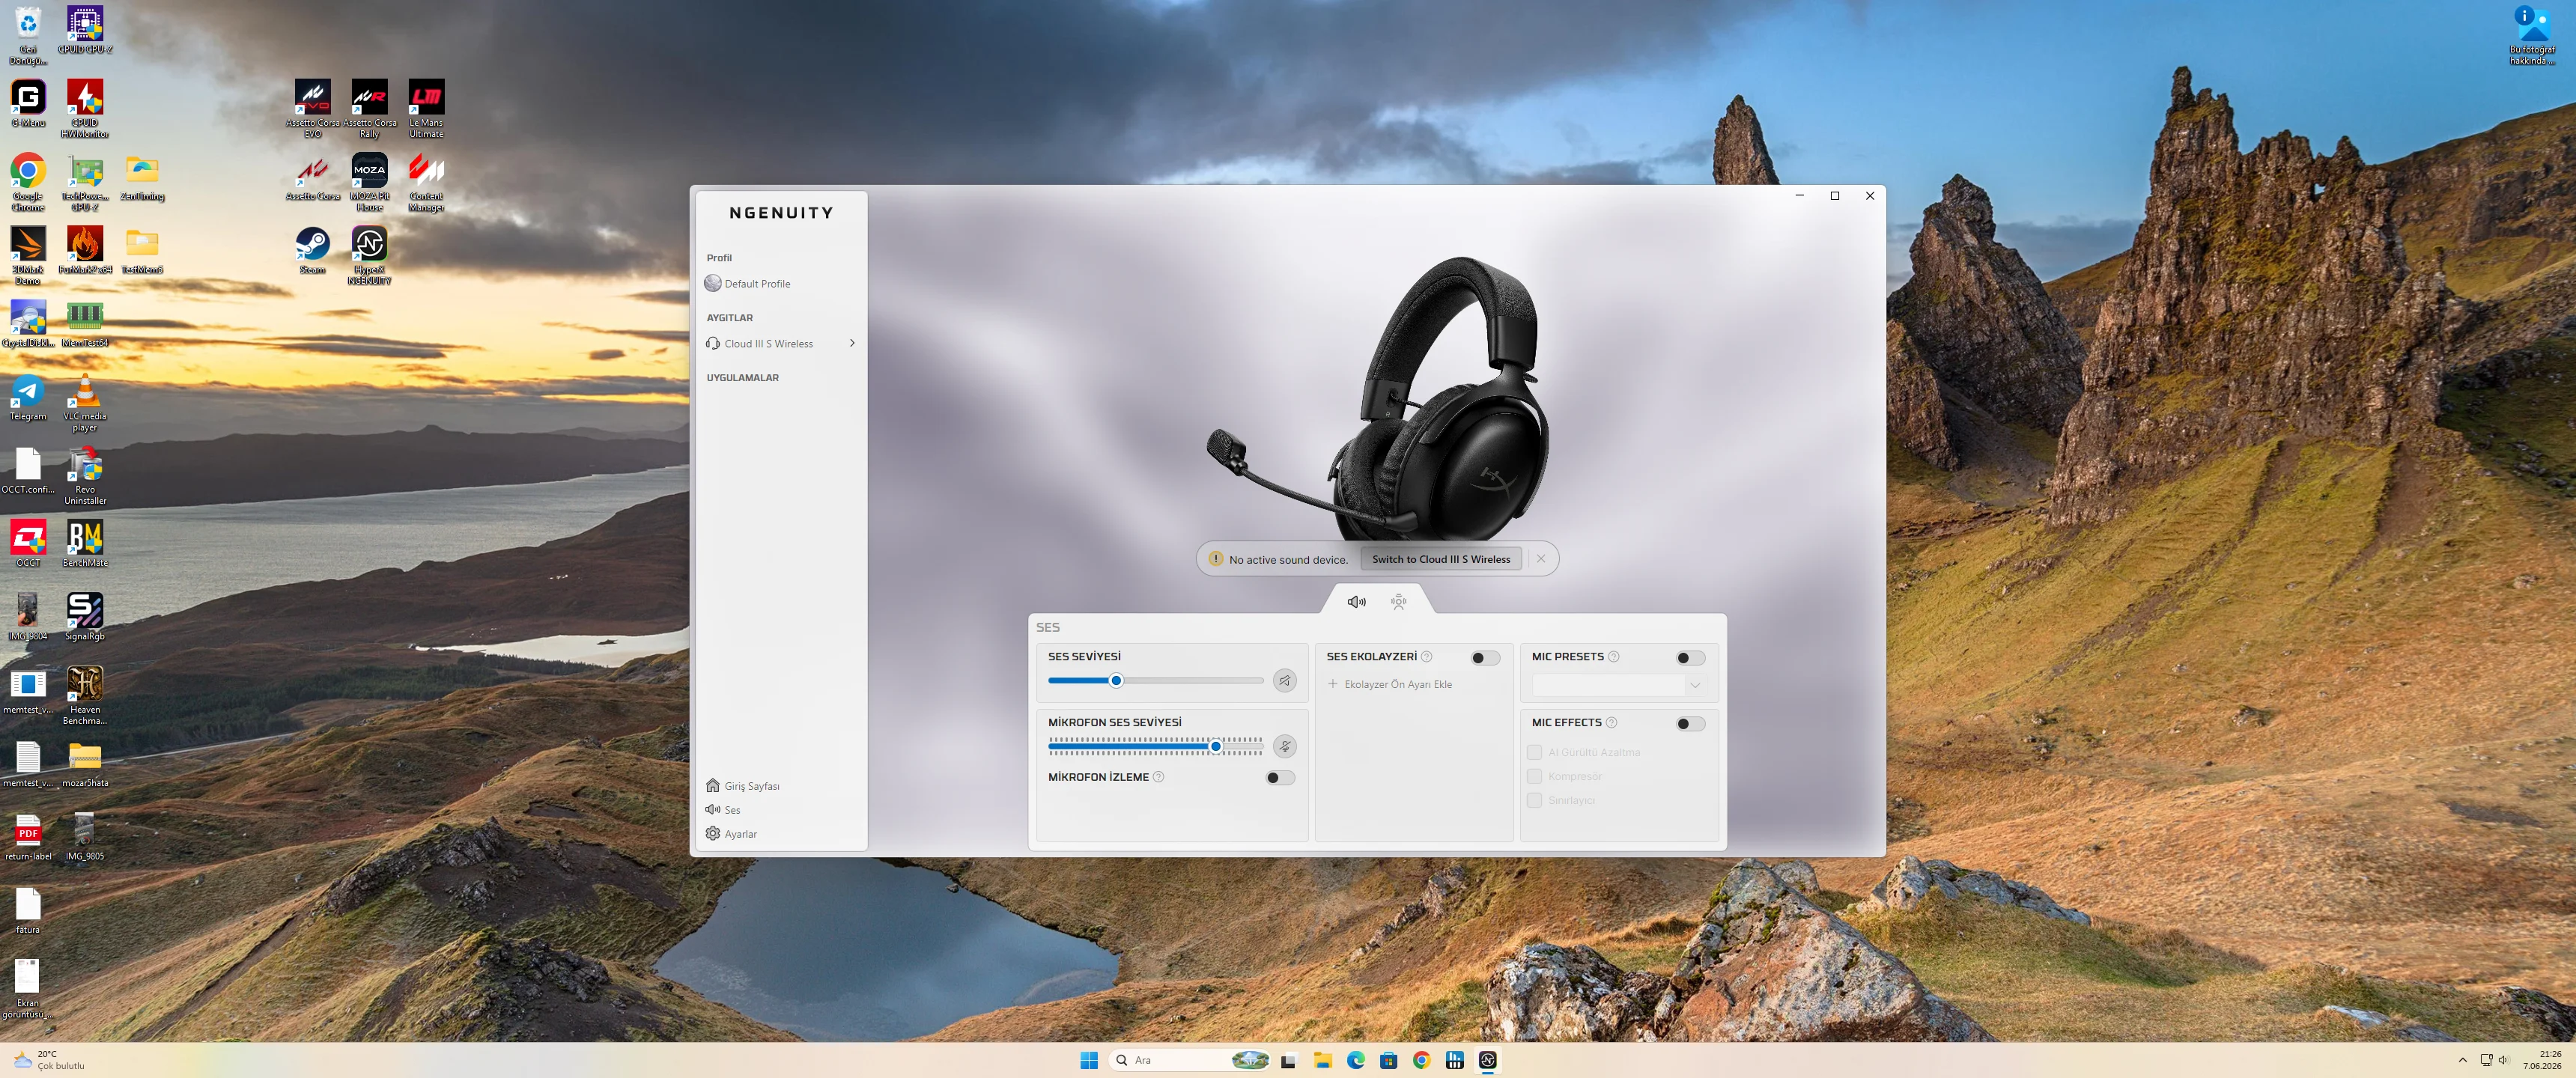
Task: Open Le Mans Ultimate desktop shortcut
Action: (426, 109)
